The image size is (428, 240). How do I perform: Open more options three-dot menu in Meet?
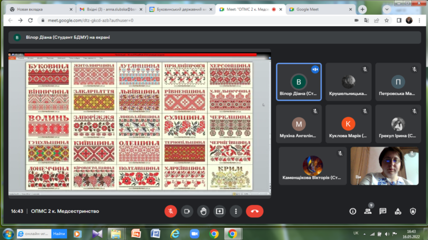236,211
